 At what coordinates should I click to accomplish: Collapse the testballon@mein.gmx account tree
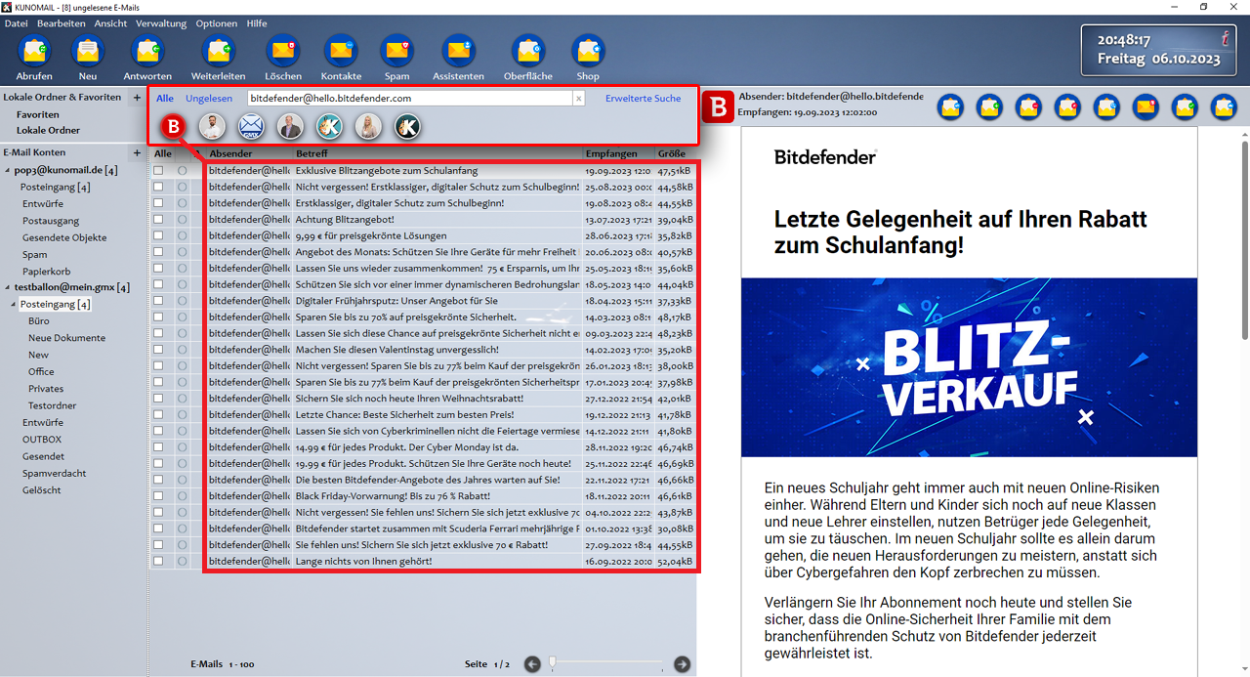8,287
